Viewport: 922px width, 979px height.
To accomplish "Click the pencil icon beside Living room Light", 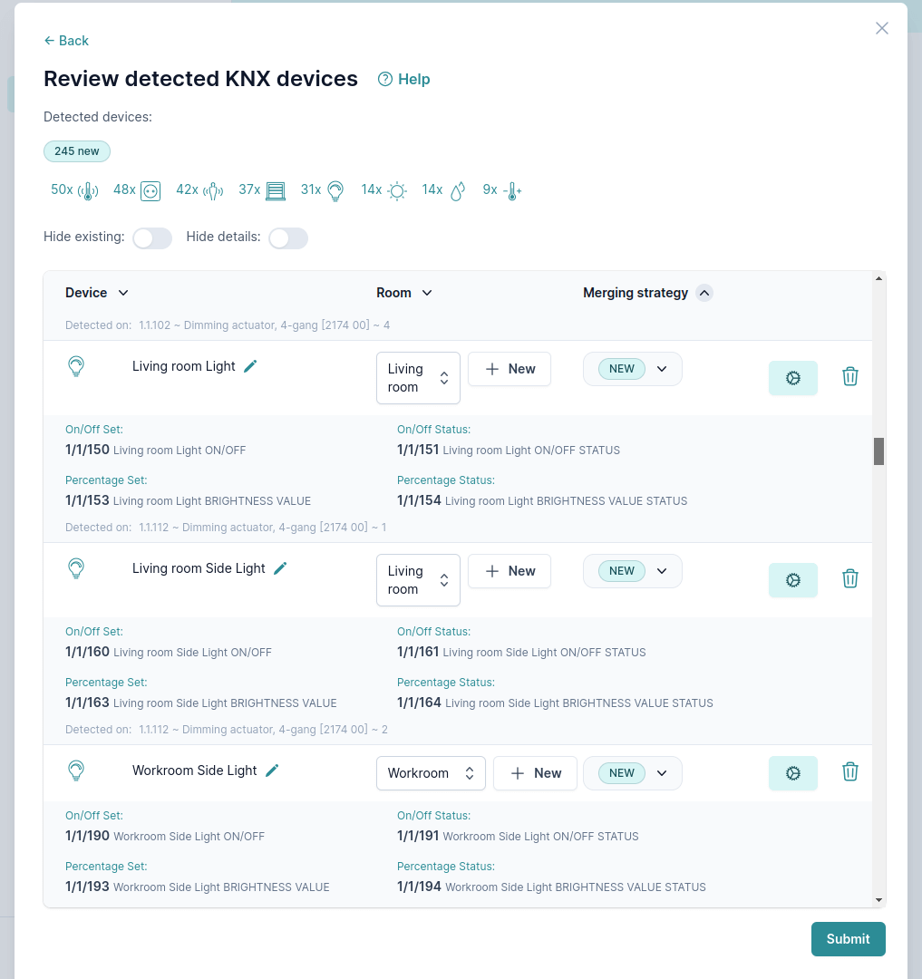I will pos(251,366).
